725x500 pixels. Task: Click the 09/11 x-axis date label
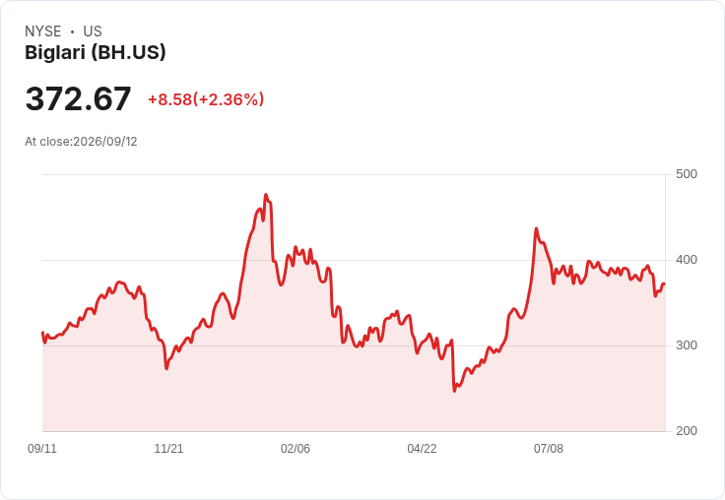[x=42, y=448]
